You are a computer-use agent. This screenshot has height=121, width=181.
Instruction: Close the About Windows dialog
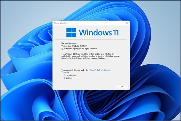point(127,23)
